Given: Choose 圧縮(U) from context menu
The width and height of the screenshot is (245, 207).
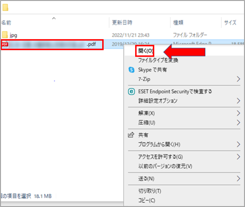Looking at the screenshot, I should (147, 123).
